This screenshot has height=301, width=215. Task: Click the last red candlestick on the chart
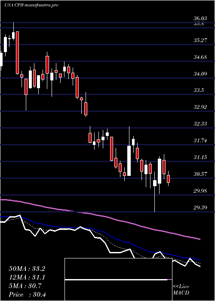pyautogui.click(x=169, y=179)
